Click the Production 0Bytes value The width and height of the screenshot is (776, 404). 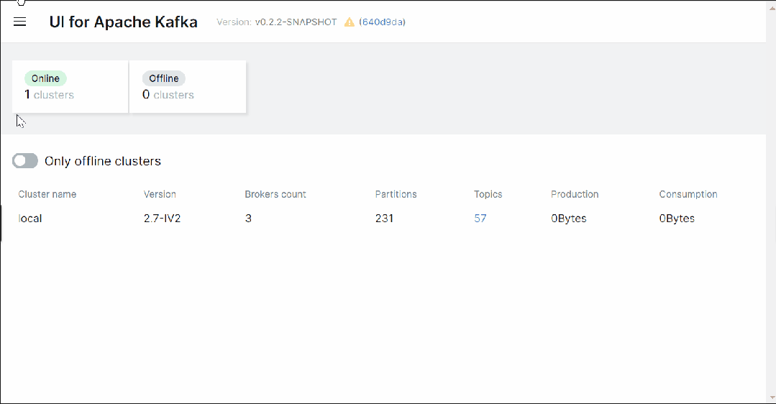[x=569, y=218]
